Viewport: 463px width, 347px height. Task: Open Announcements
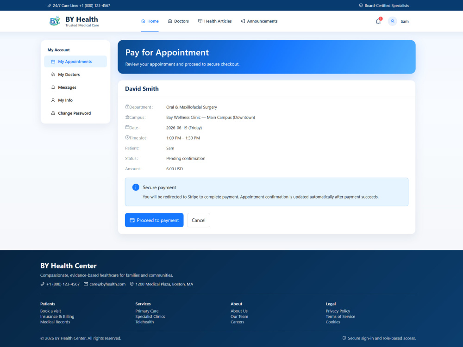pyautogui.click(x=259, y=21)
